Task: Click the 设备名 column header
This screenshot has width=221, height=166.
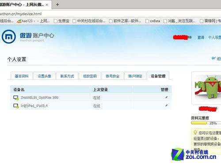Action: point(19,89)
